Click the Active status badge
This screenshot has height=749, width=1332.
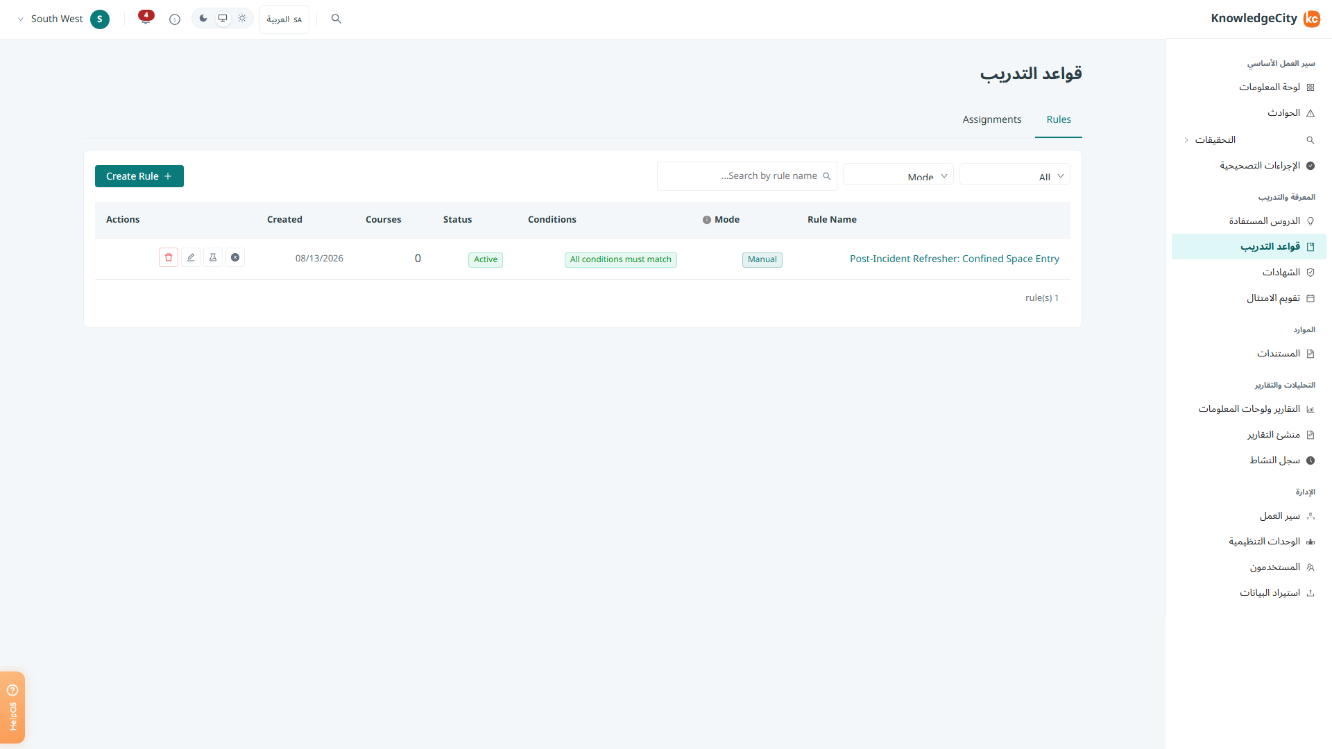point(486,259)
